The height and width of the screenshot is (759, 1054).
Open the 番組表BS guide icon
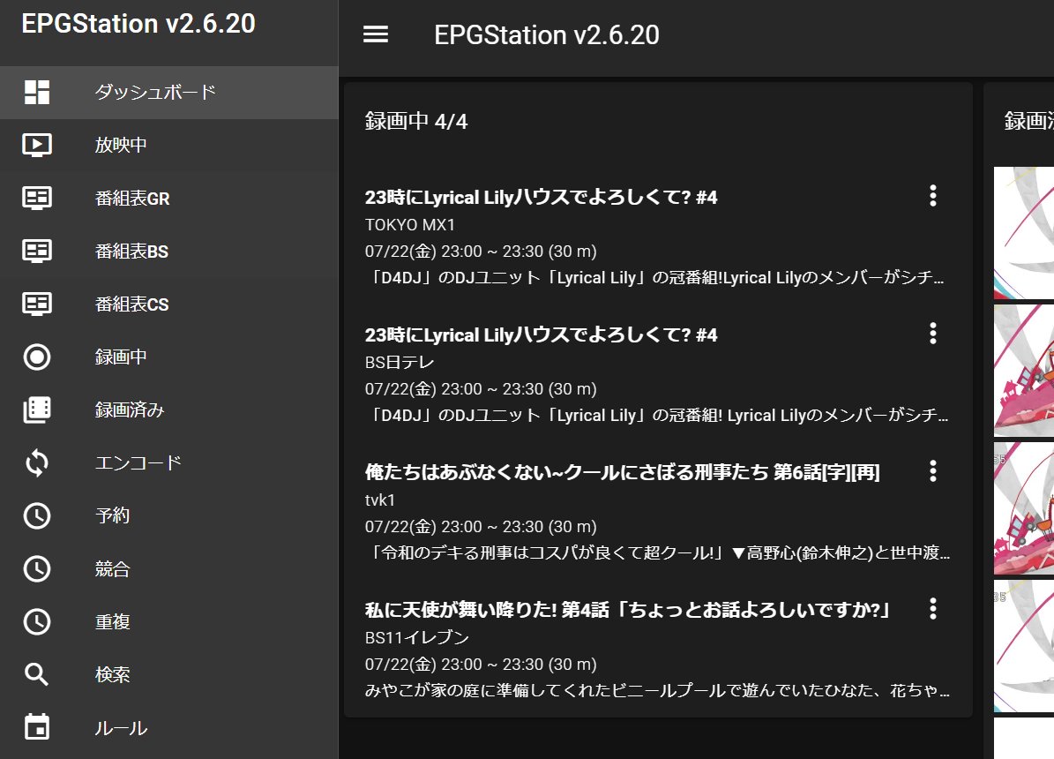click(35, 251)
